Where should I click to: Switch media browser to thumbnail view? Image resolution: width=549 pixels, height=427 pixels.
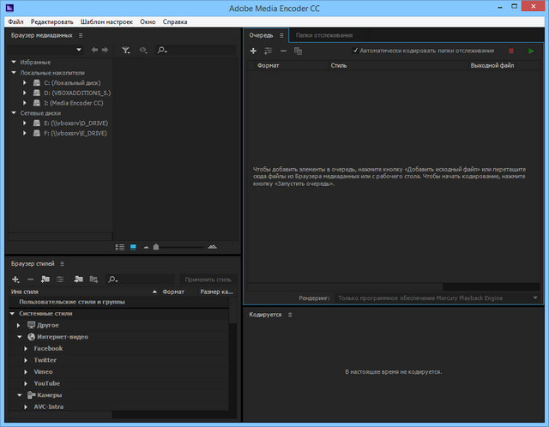click(x=133, y=247)
